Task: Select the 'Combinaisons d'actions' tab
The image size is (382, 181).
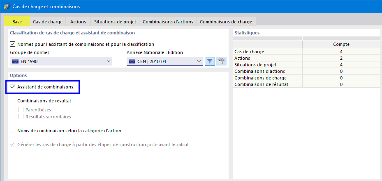Action: pos(168,22)
